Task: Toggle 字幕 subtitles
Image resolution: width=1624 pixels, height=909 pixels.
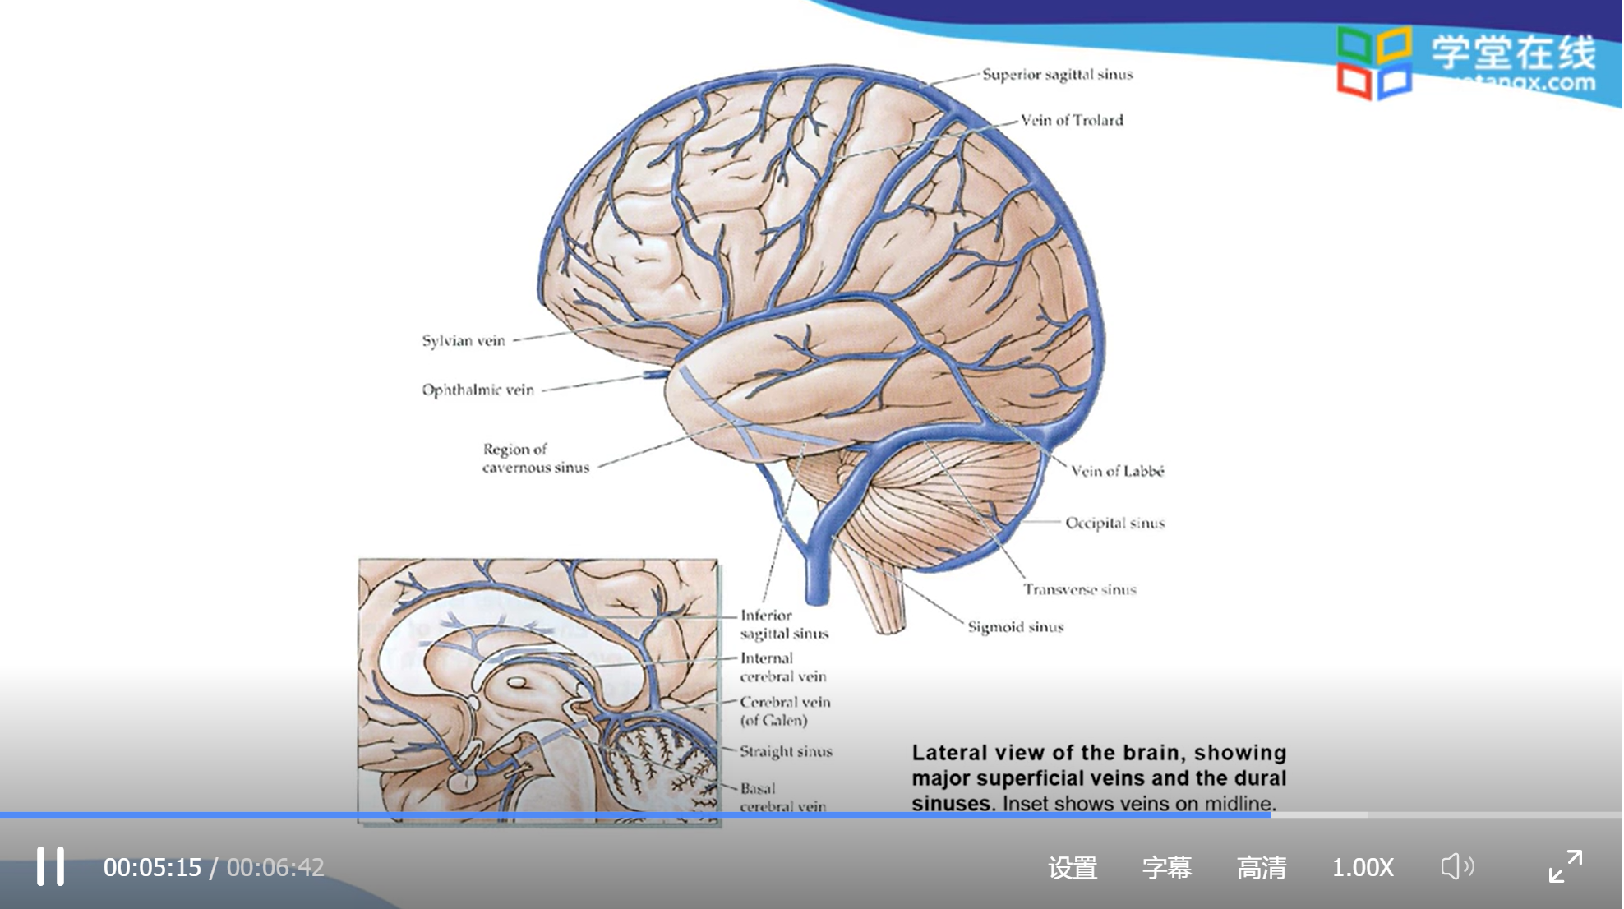Action: pyautogui.click(x=1167, y=868)
